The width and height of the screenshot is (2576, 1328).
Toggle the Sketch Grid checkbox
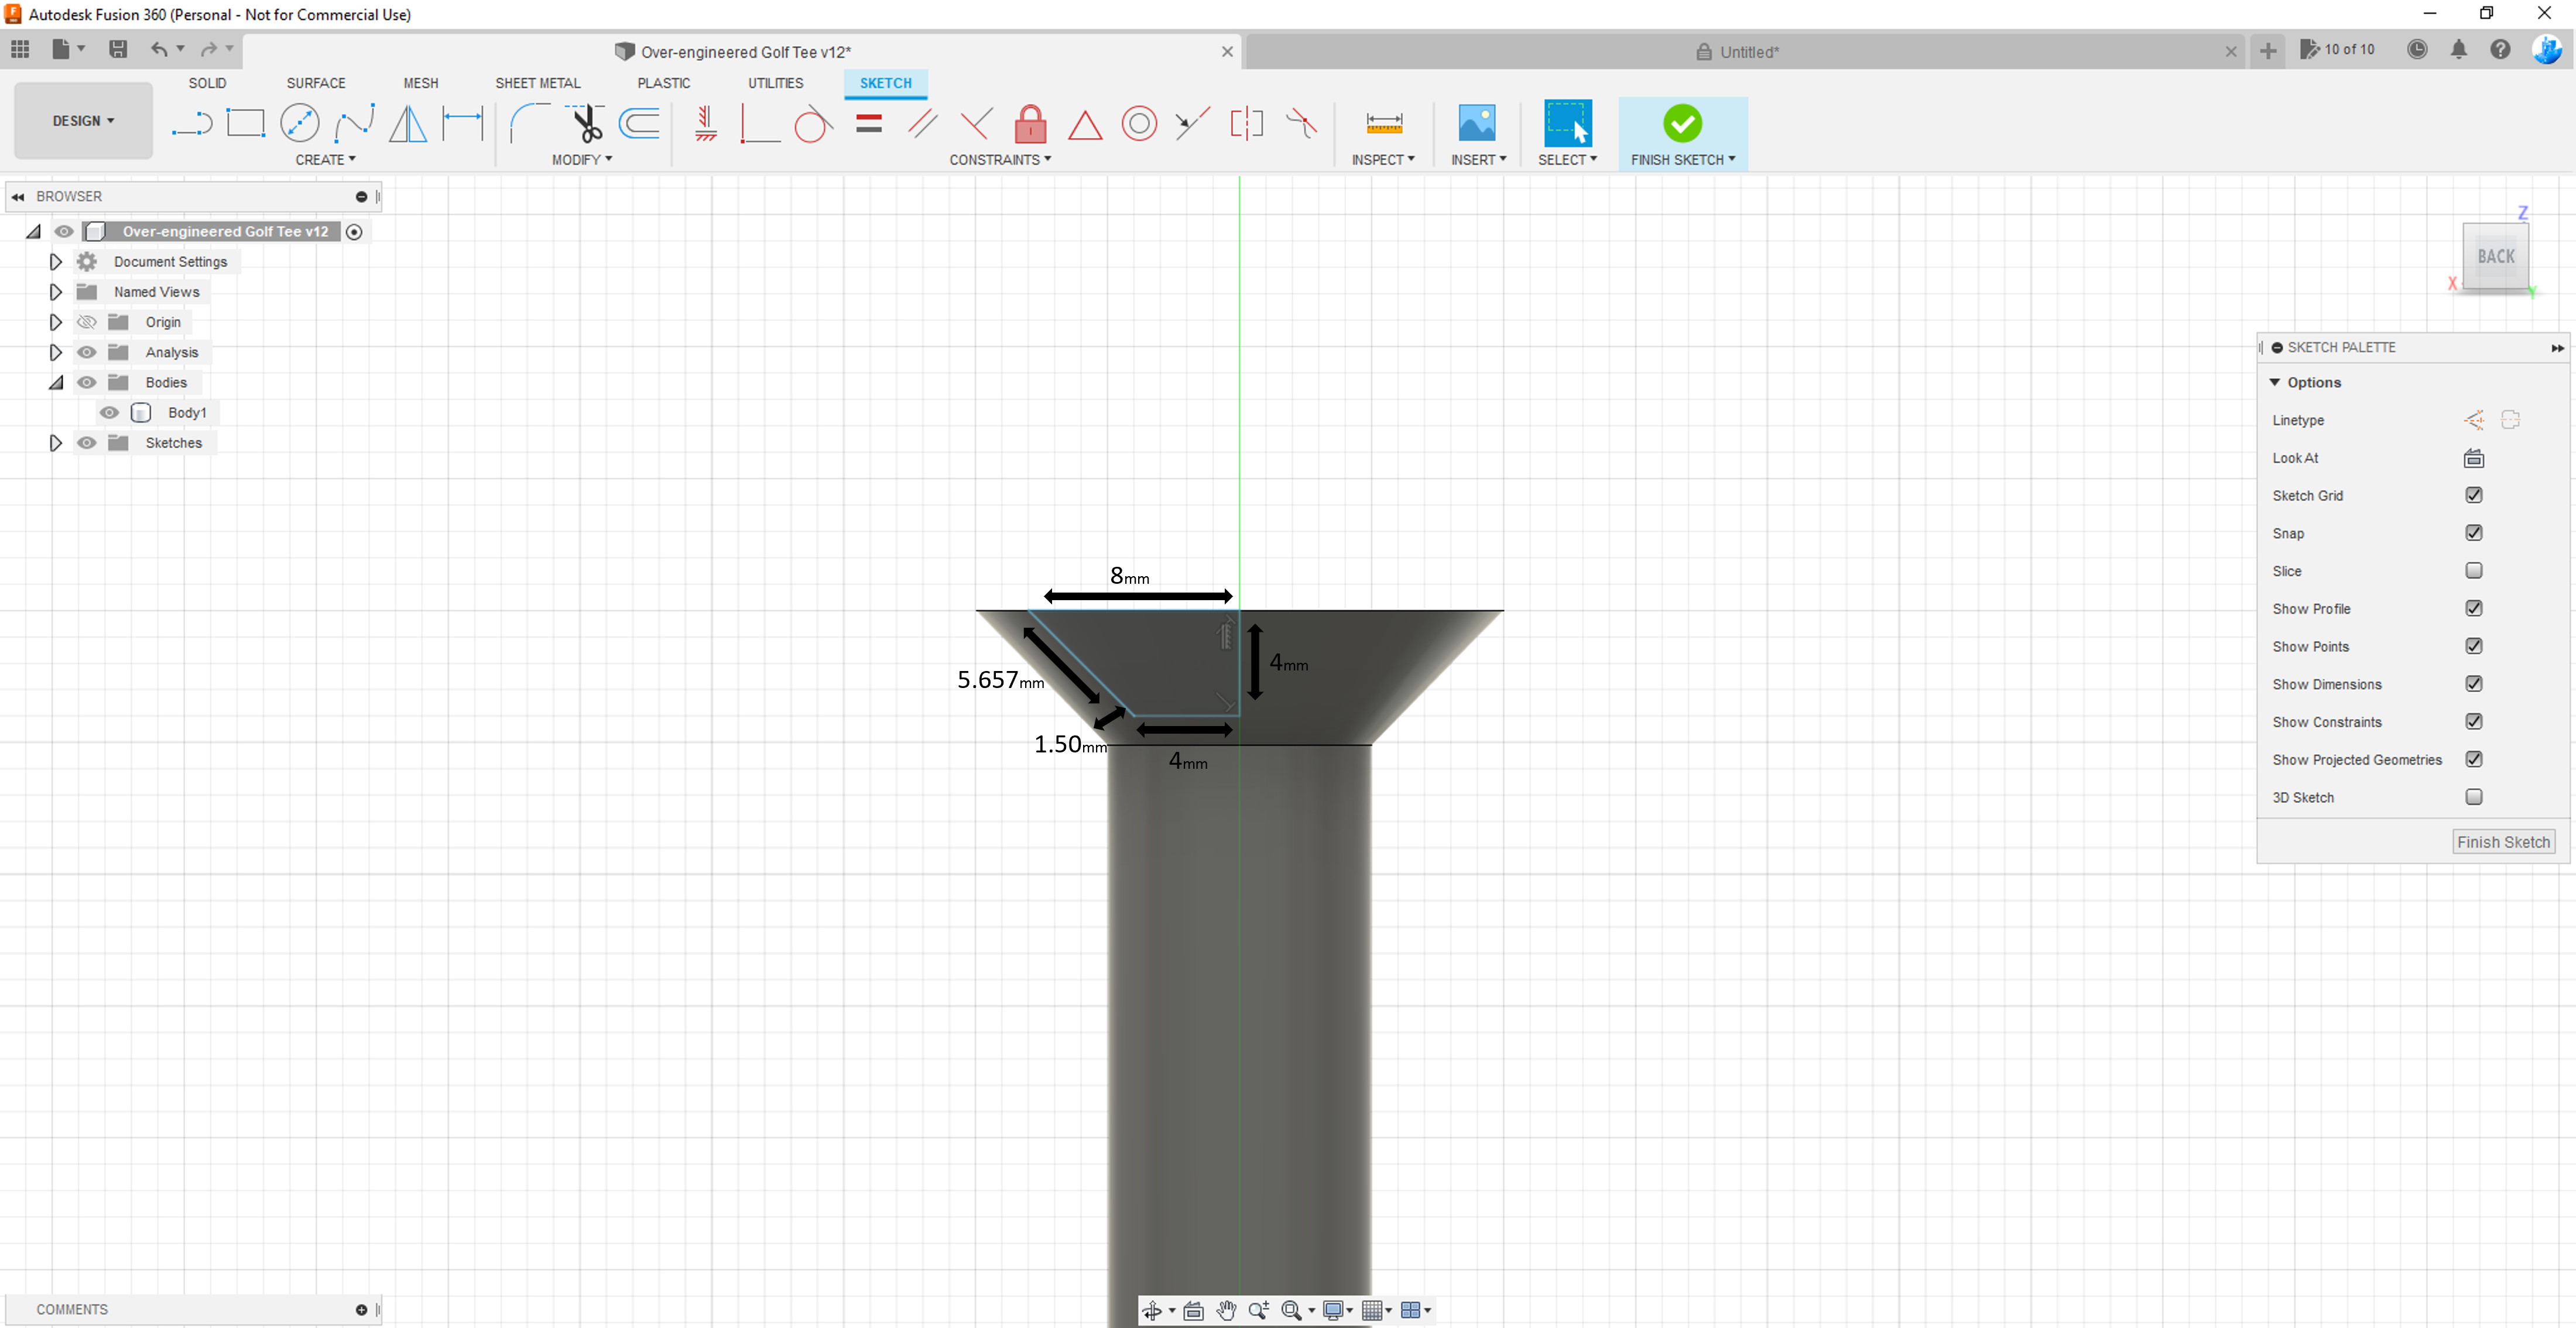[2473, 495]
